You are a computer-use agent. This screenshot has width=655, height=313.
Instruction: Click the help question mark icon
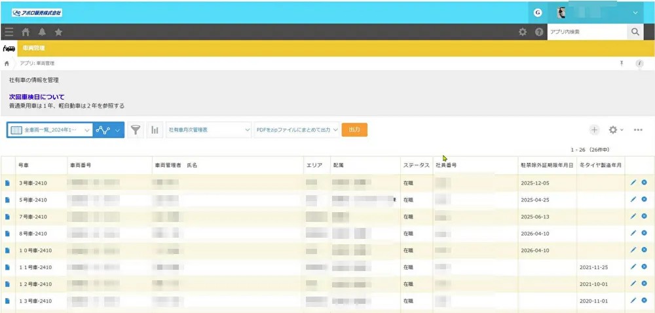(539, 31)
